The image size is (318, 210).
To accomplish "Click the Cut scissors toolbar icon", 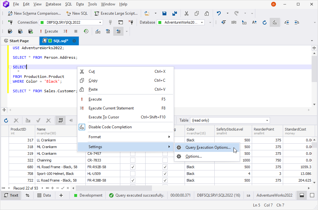I will pyautogui.click(x=187, y=13).
